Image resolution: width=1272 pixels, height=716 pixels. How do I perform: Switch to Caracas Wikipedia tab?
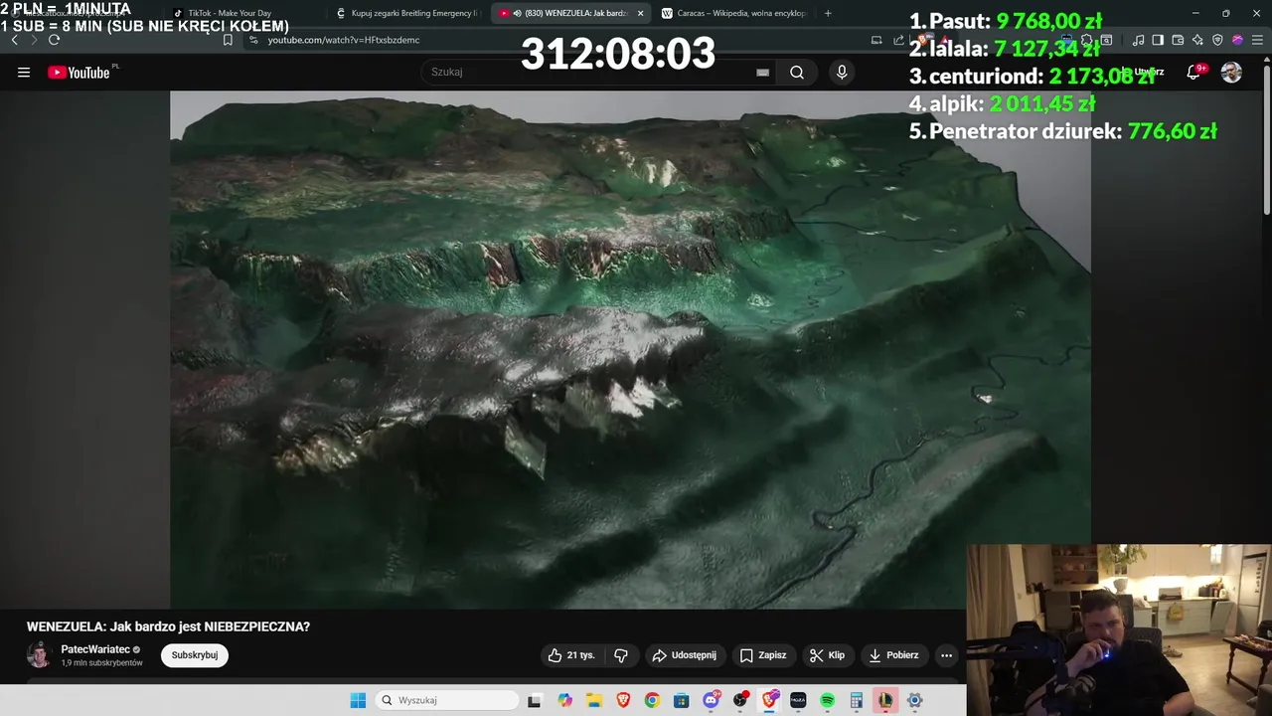pyautogui.click(x=733, y=13)
